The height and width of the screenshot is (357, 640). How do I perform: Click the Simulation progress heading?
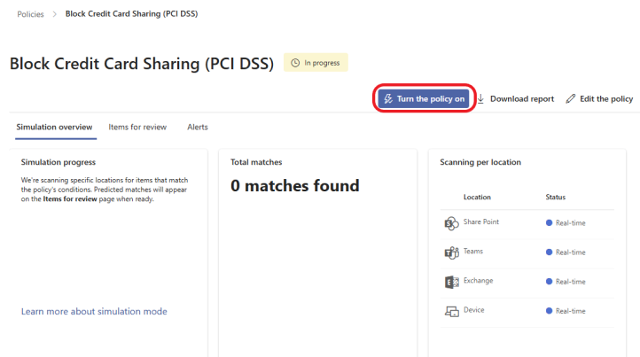click(58, 162)
